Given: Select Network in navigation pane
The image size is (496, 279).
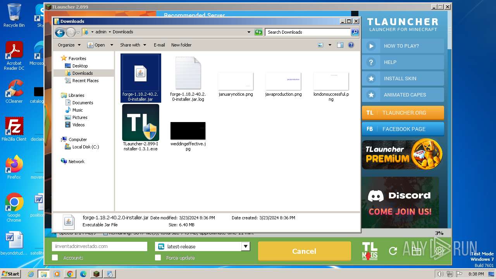Looking at the screenshot, I should (76, 162).
